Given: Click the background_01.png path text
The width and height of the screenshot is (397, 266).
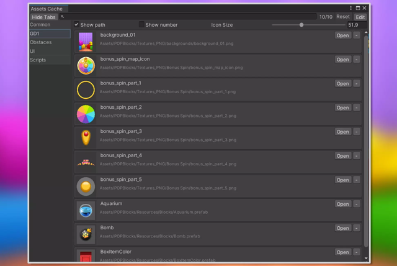Looking at the screenshot, I should coord(166,44).
